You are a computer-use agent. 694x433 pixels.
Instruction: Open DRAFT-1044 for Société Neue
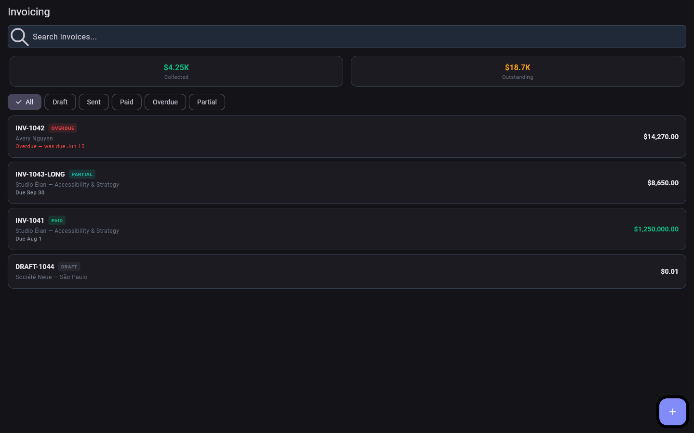coord(347,271)
